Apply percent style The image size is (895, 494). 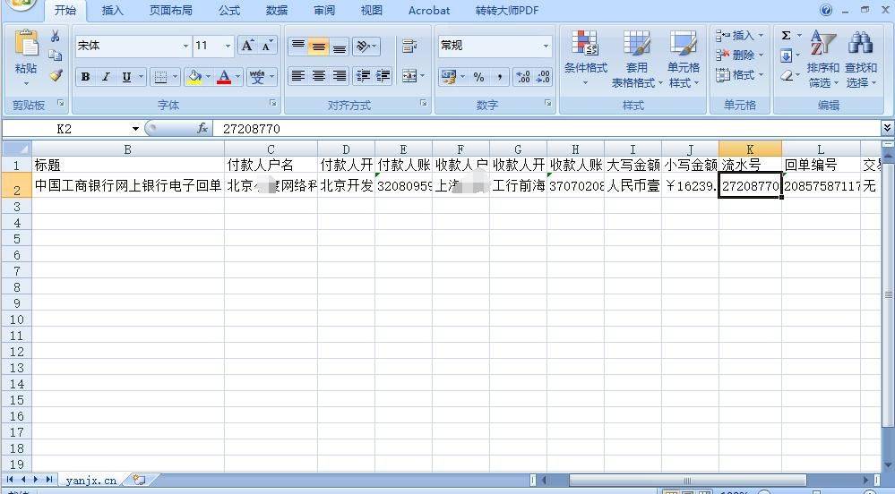[479, 76]
